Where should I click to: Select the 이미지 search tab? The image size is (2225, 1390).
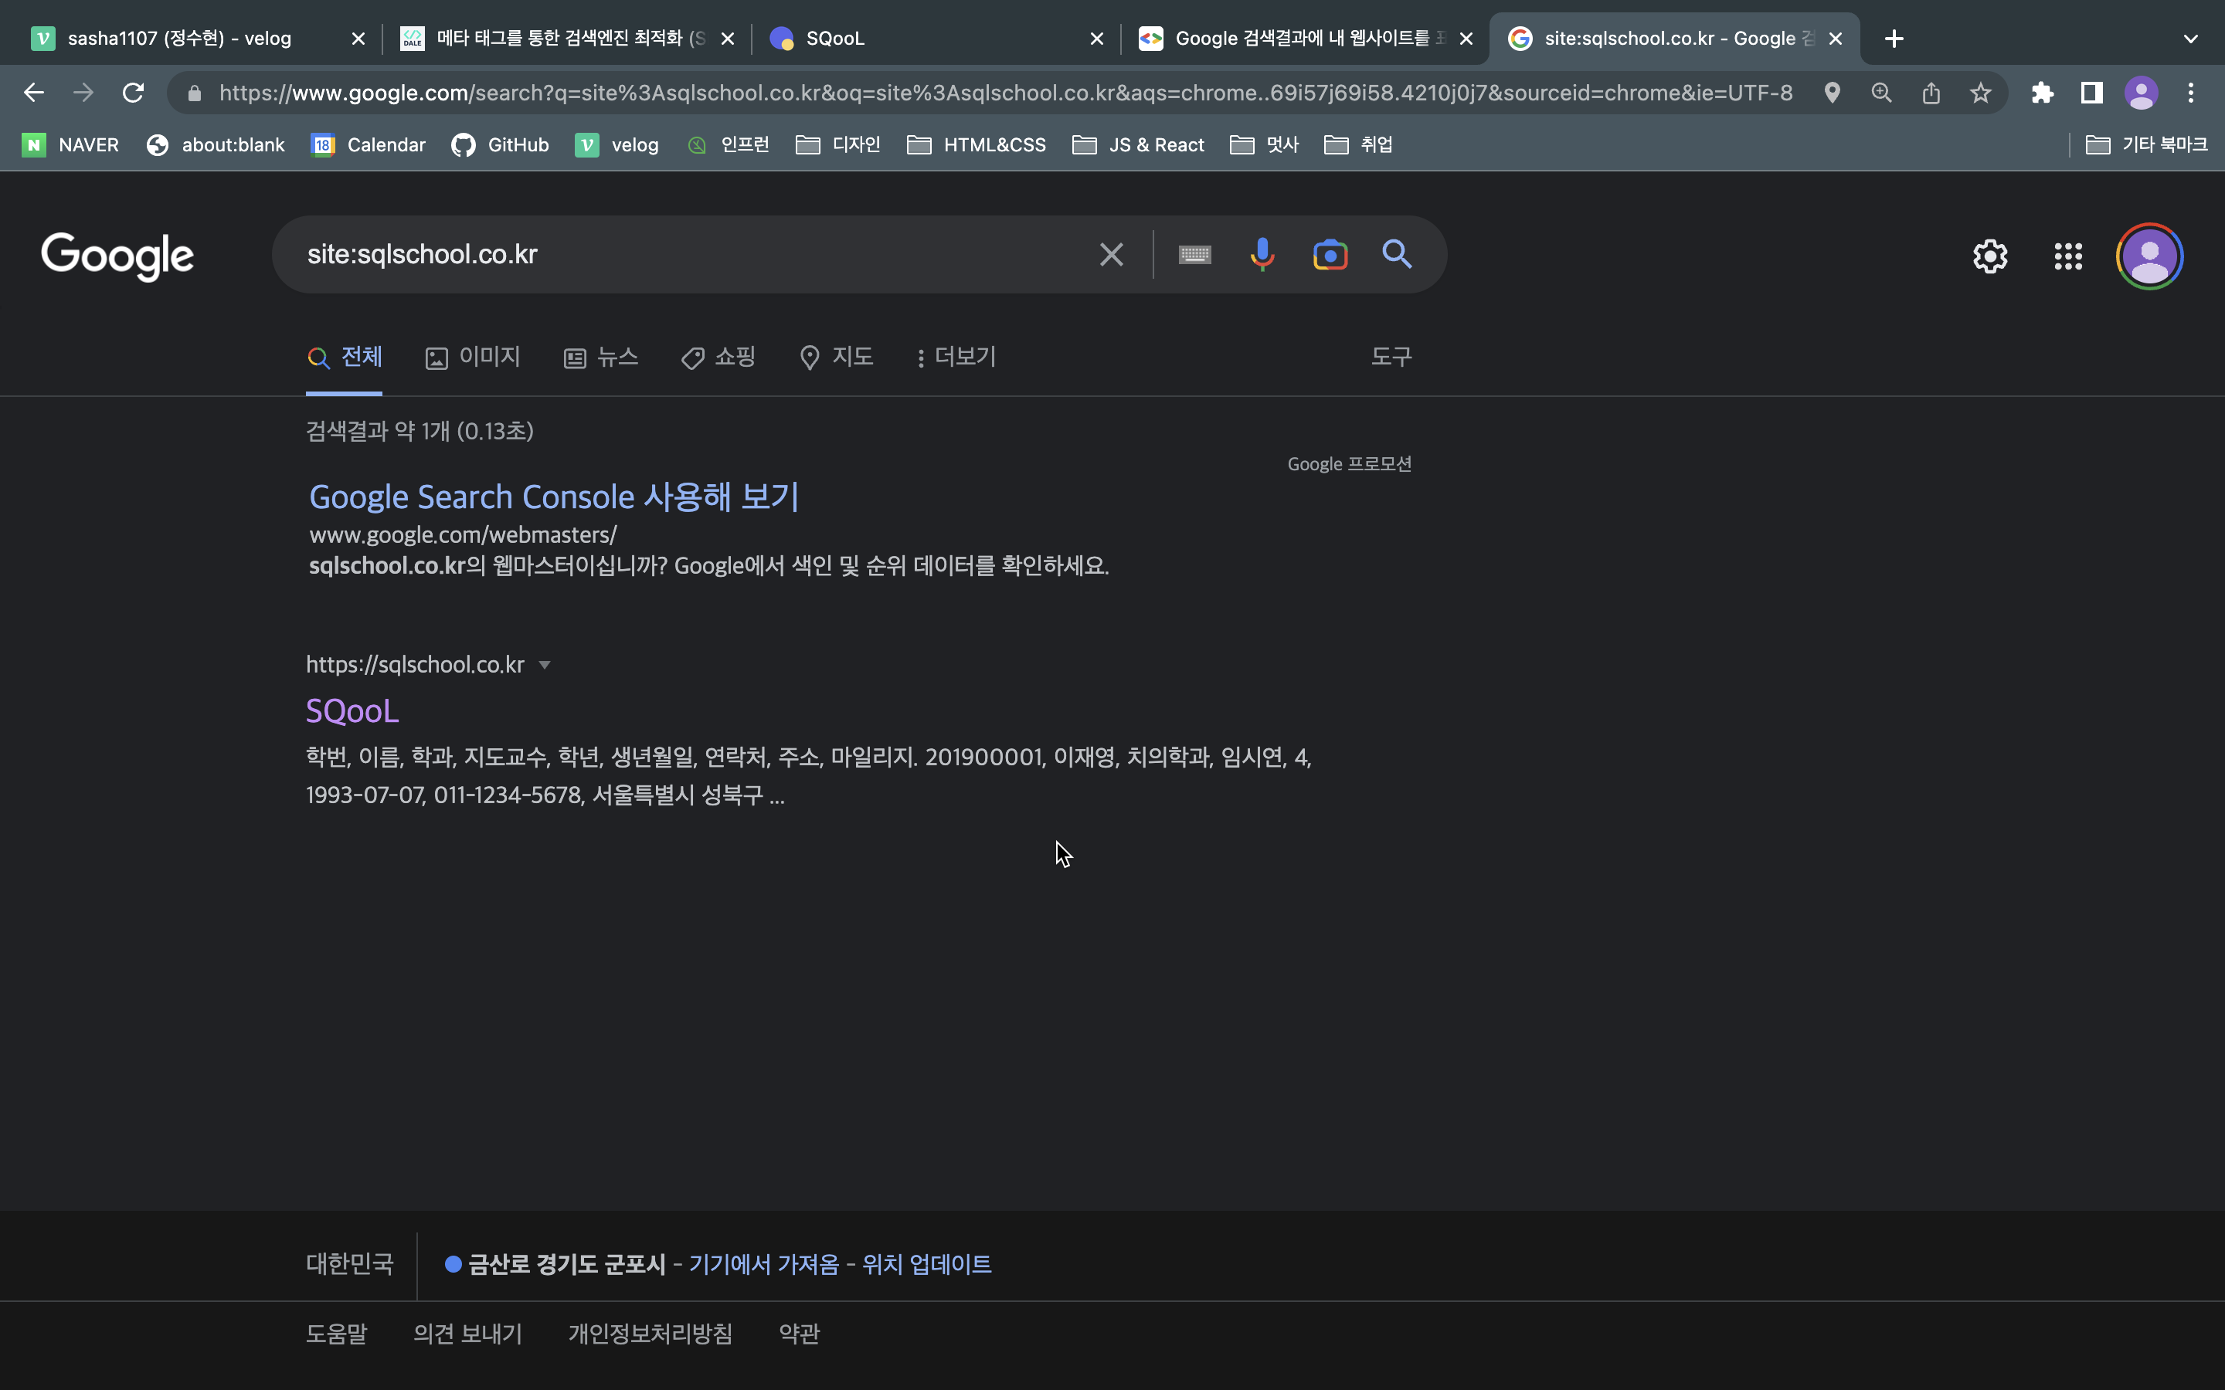(x=474, y=357)
